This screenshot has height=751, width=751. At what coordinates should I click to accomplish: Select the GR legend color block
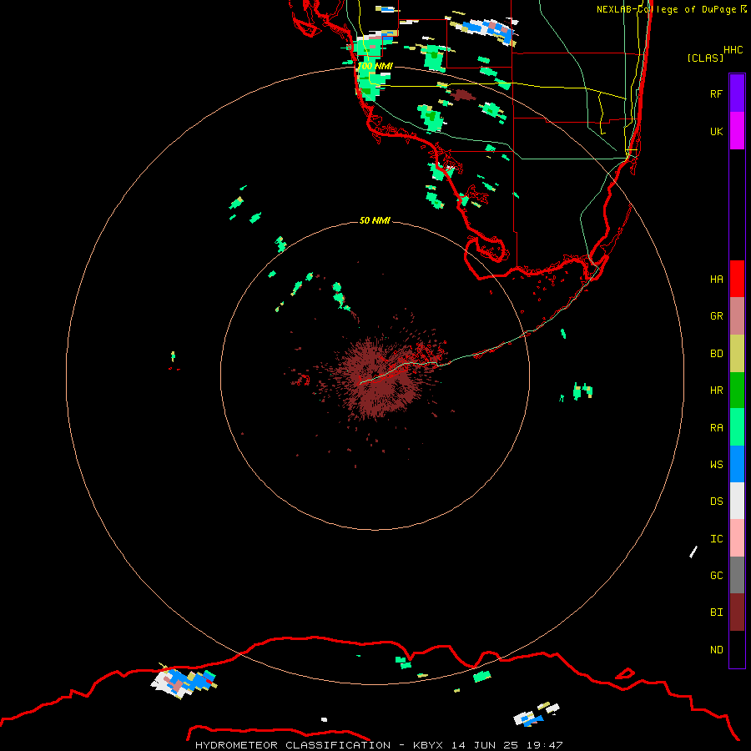tap(737, 316)
